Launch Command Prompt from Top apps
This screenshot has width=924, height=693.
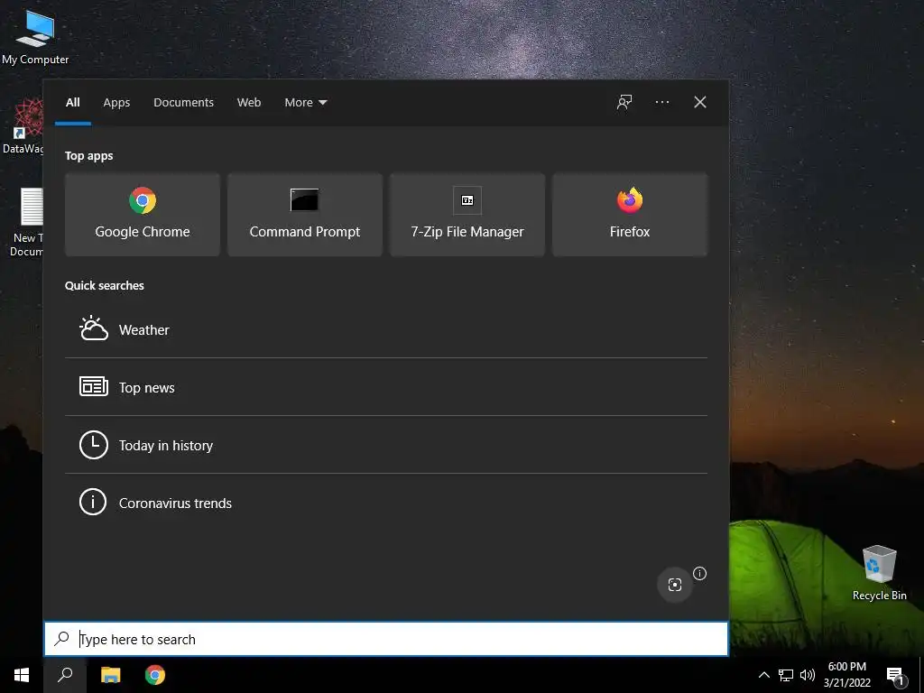point(305,215)
